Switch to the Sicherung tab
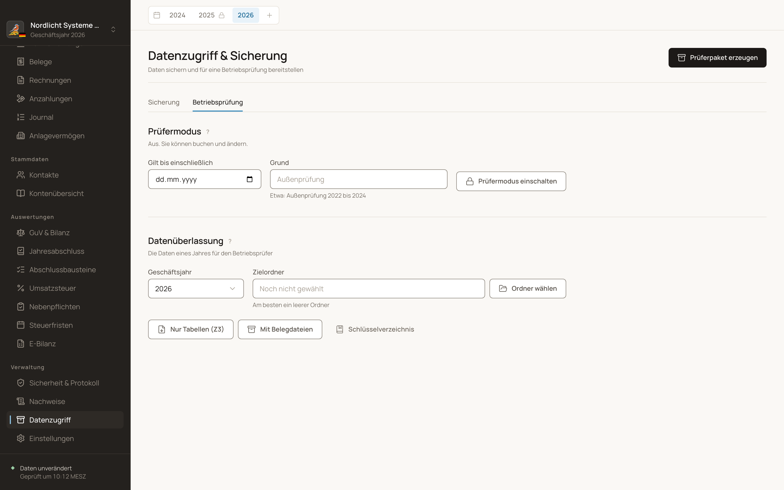 click(164, 102)
